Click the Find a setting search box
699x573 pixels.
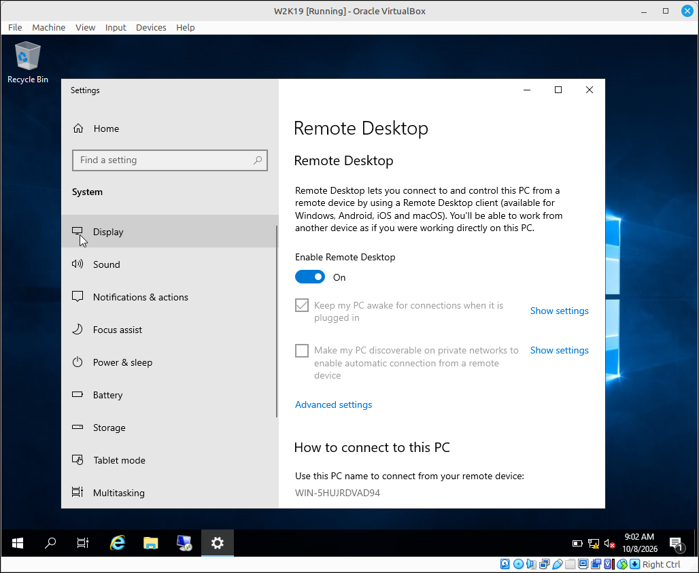(170, 160)
